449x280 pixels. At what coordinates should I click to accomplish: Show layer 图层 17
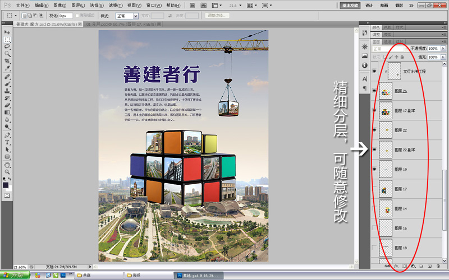coord(374,189)
